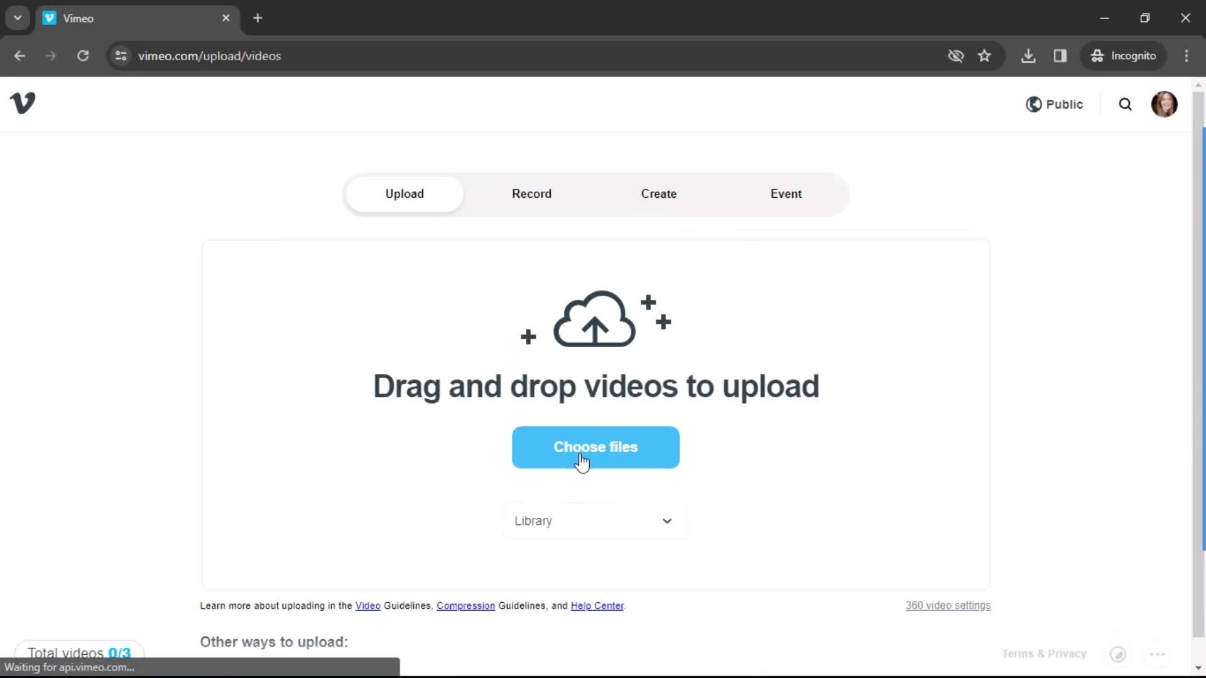The width and height of the screenshot is (1206, 678).
Task: Restore down the browser window
Action: tap(1145, 18)
